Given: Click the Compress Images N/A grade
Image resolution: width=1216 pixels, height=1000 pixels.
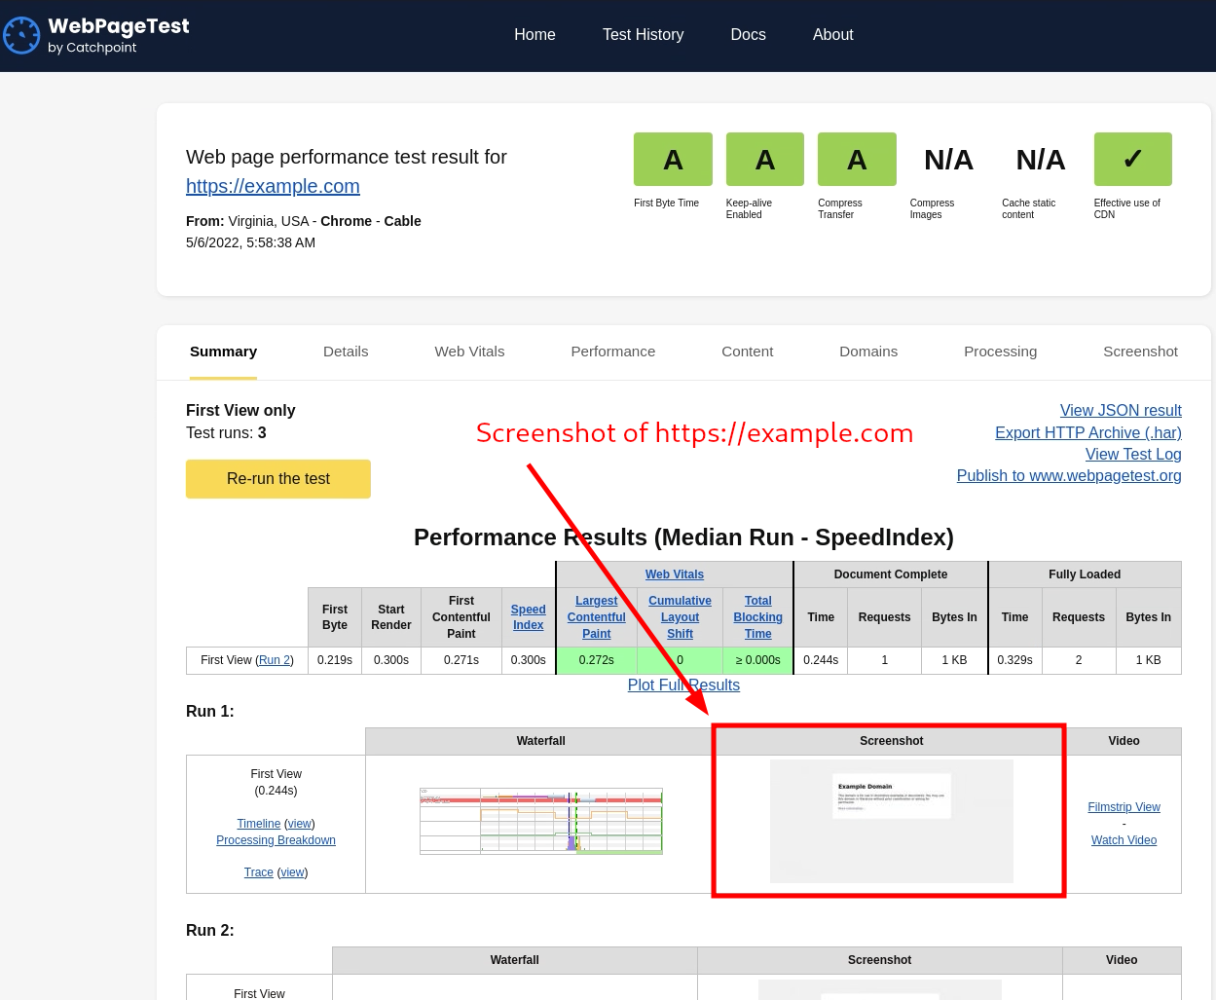Looking at the screenshot, I should 947,159.
